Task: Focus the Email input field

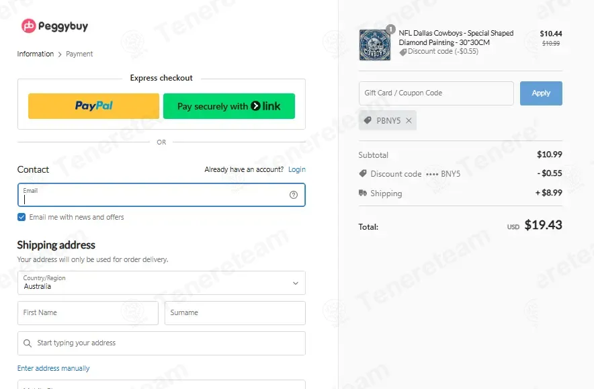Action: (161, 195)
